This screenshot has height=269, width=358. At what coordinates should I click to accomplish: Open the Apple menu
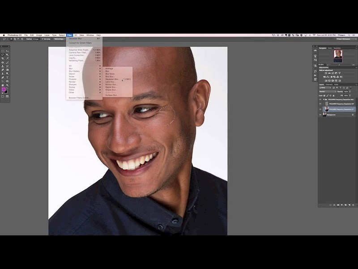coord(4,35)
